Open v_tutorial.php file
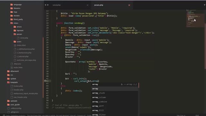 23,56
